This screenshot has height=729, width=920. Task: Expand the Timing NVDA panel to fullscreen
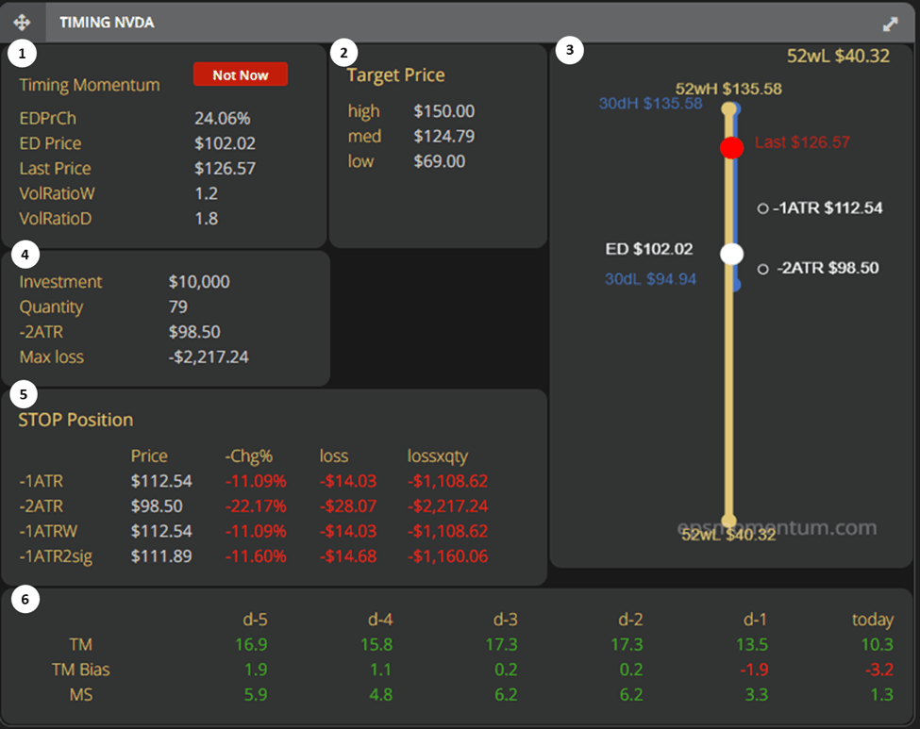[890, 24]
